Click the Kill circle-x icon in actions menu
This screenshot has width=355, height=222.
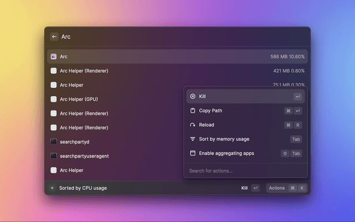[192, 97]
